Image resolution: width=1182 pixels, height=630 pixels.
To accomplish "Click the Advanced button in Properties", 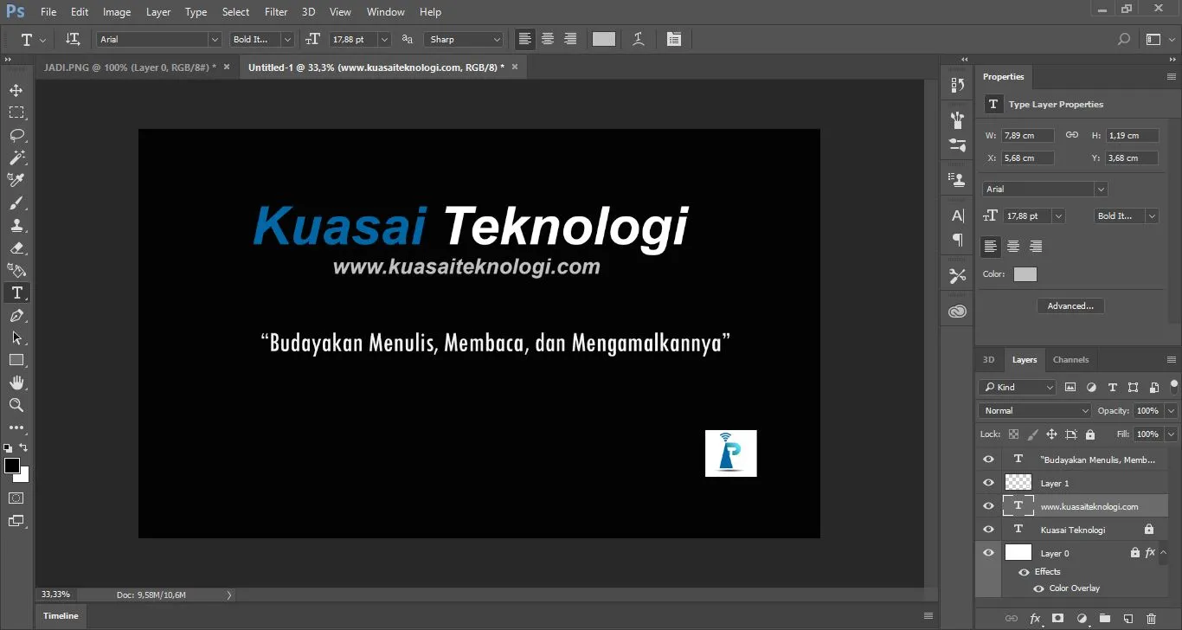I will pyautogui.click(x=1070, y=305).
